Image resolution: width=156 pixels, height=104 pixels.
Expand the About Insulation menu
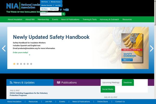[x=15, y=19]
